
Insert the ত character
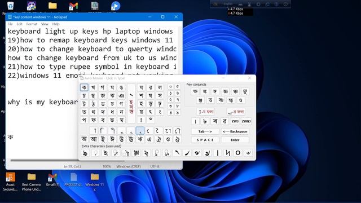coord(84,112)
